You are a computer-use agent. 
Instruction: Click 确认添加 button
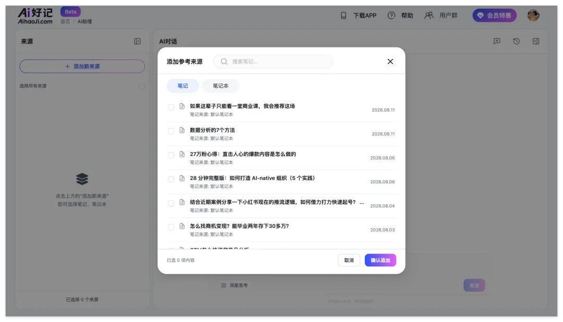pyautogui.click(x=380, y=260)
